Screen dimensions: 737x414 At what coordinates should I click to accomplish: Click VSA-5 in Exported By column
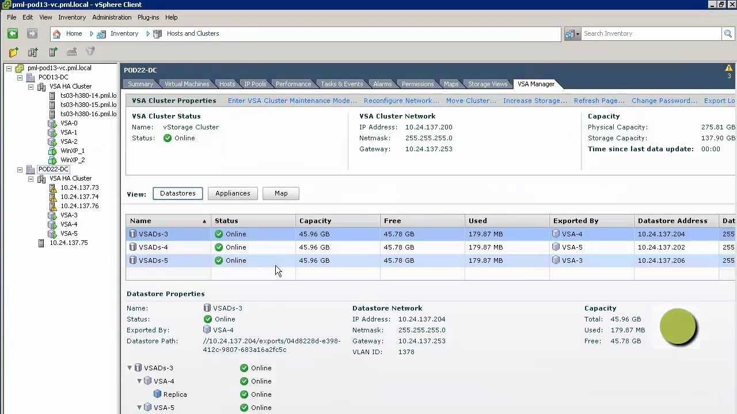[x=572, y=247]
